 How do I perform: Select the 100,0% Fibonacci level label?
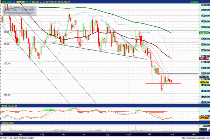point(7,64)
